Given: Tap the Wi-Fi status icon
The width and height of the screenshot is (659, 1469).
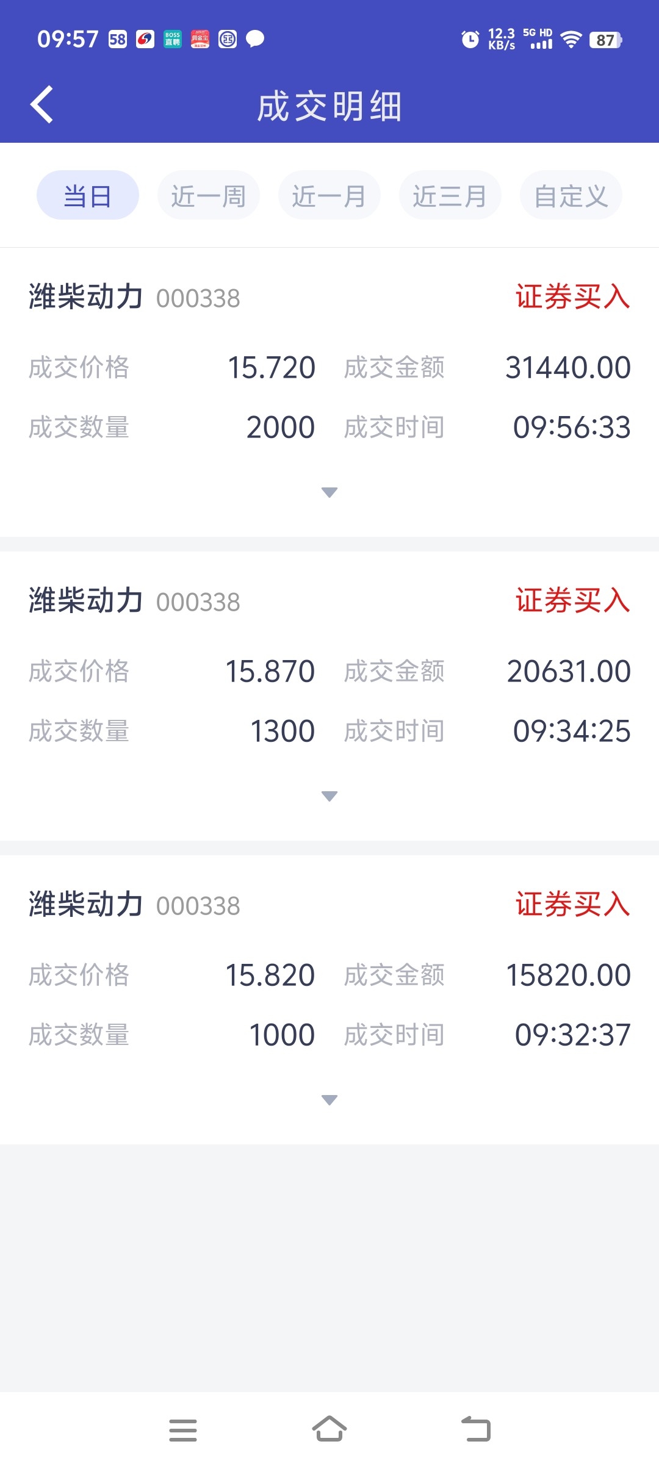Looking at the screenshot, I should pos(571,40).
